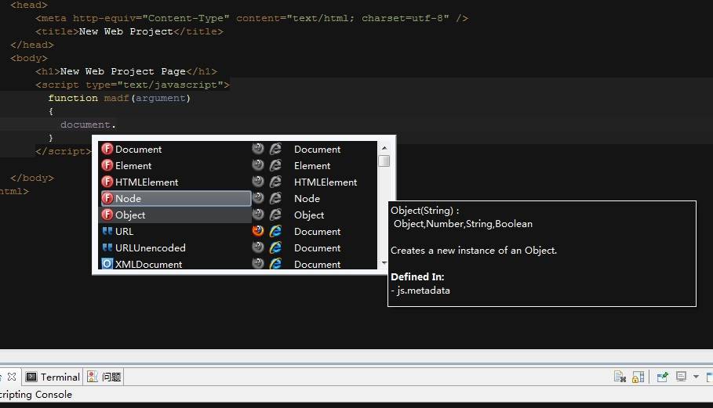713x408 pixels.
Task: Click function icon beside Element suggestion
Action: click(107, 165)
